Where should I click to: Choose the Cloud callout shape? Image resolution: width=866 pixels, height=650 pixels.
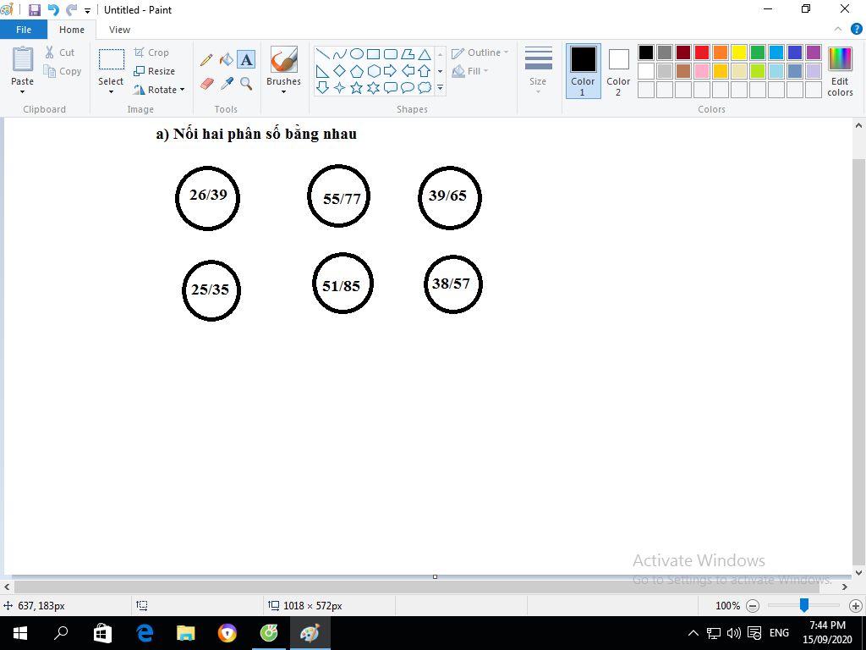click(x=425, y=88)
